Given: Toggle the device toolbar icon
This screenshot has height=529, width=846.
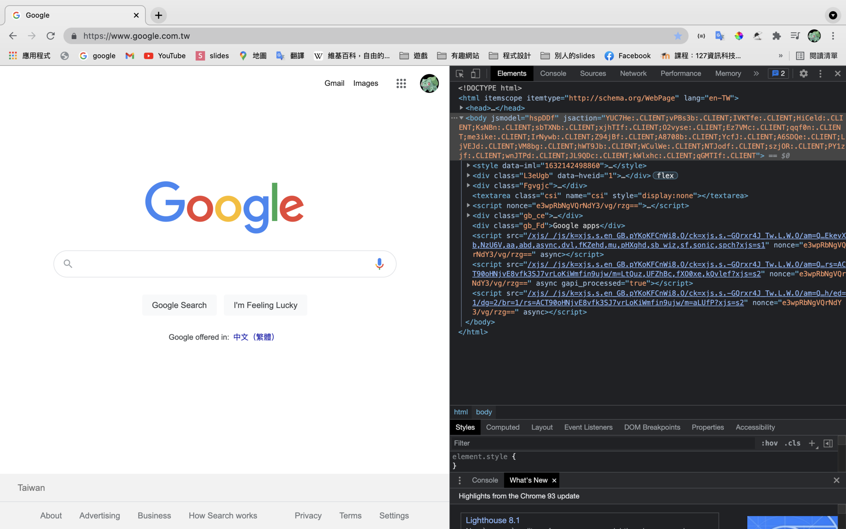Looking at the screenshot, I should (475, 74).
